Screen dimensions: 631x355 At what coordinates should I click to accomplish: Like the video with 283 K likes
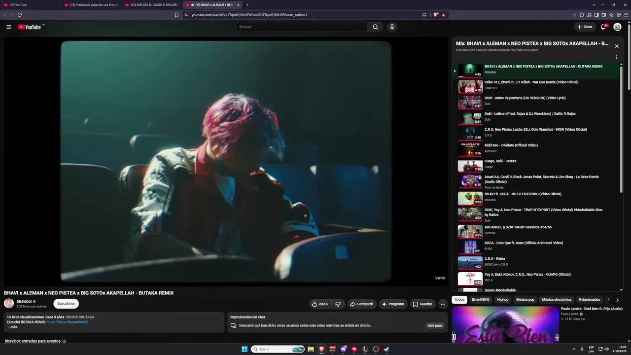[320, 304]
